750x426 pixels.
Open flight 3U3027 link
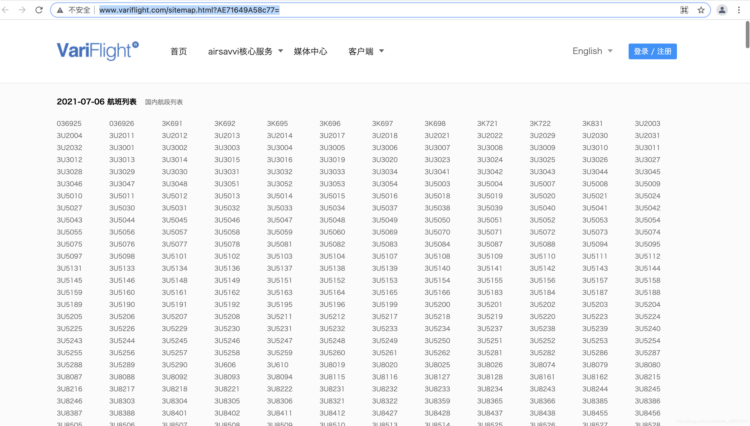pos(648,160)
